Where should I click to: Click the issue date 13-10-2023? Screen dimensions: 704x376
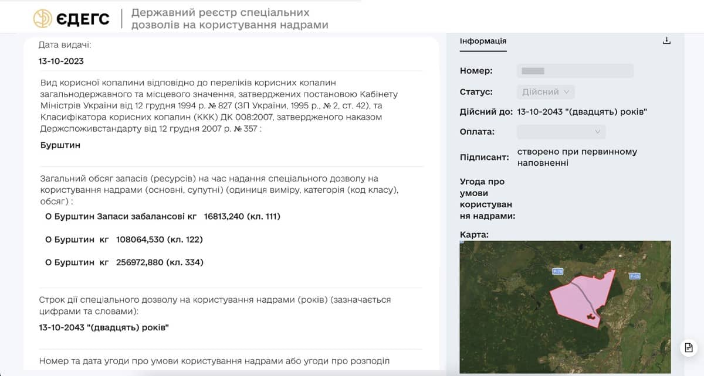61,61
